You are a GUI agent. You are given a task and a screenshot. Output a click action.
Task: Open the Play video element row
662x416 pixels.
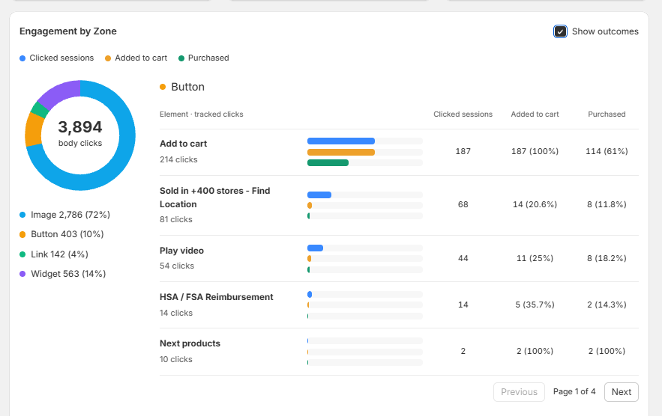399,258
